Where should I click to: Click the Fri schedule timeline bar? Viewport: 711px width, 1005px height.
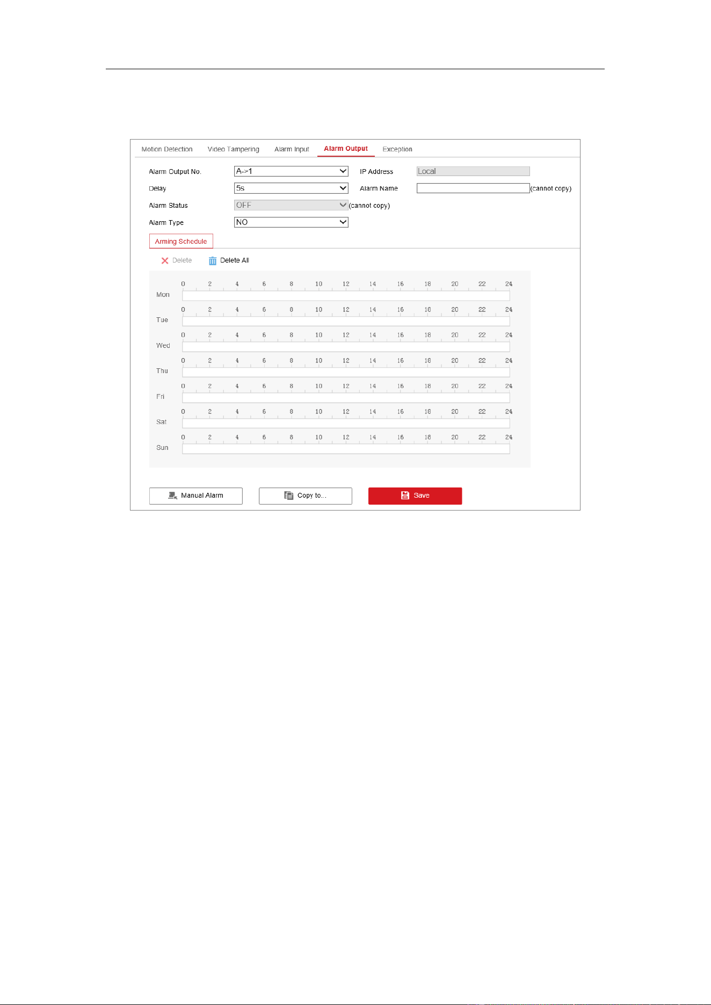click(x=346, y=398)
